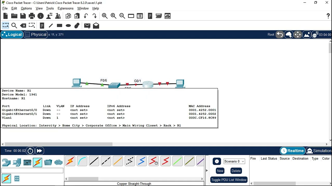Open the View menu
This screenshot has height=186, width=332.
tap(39, 8)
